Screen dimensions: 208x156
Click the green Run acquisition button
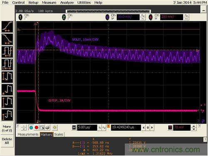point(31,127)
